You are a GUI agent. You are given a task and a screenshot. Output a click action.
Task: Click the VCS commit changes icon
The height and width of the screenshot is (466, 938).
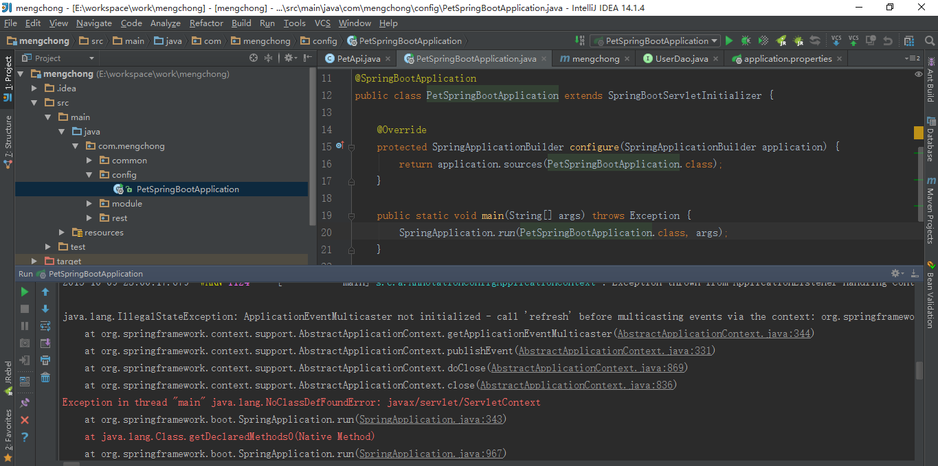pyautogui.click(x=853, y=41)
